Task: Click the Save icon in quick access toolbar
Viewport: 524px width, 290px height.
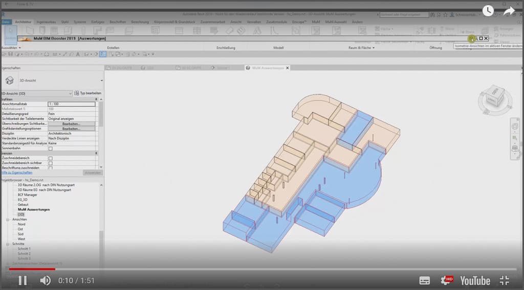Action: point(11,54)
